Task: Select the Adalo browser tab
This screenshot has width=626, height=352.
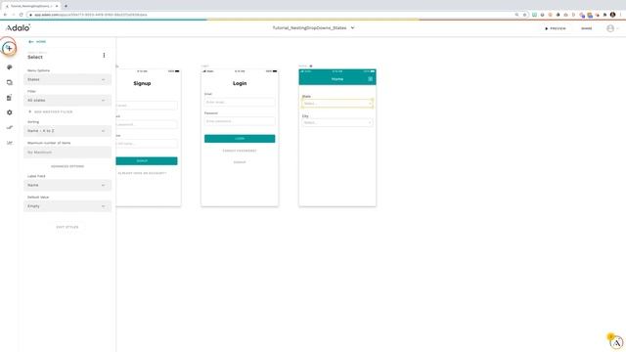Action: coord(31,6)
